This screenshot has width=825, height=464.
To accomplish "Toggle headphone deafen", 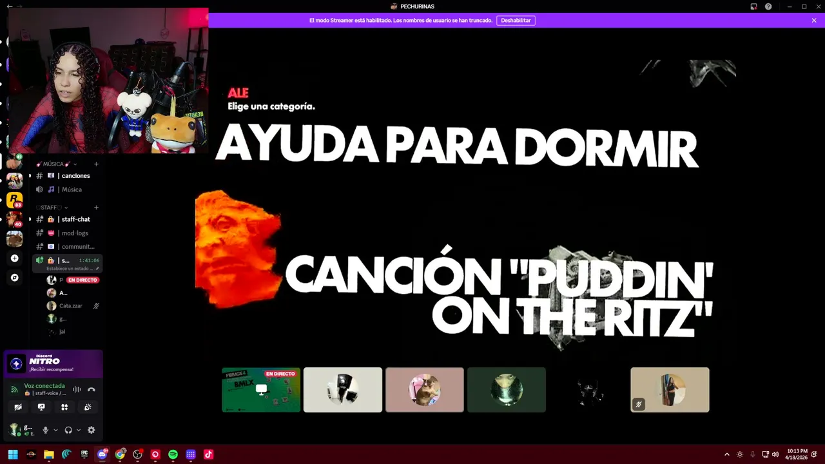I will (68, 430).
